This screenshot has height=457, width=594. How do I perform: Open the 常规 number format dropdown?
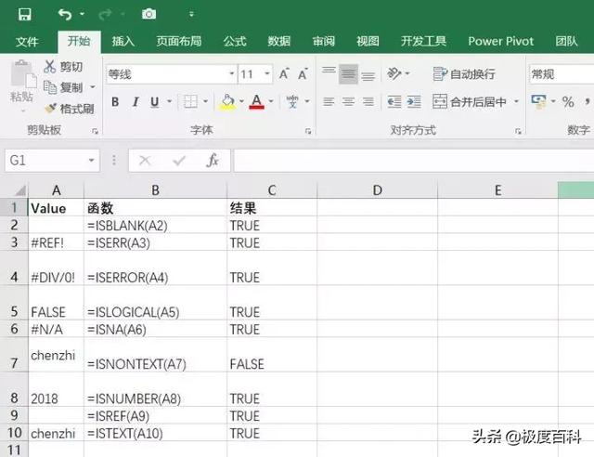(562, 74)
